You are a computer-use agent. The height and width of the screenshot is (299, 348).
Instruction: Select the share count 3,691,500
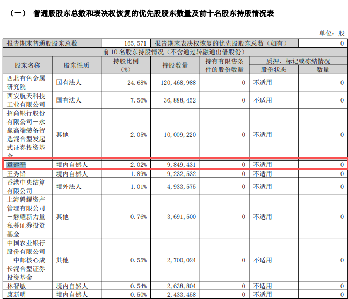(182, 217)
